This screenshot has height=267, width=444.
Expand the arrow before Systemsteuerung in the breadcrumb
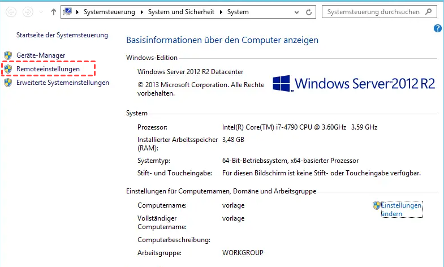point(77,12)
